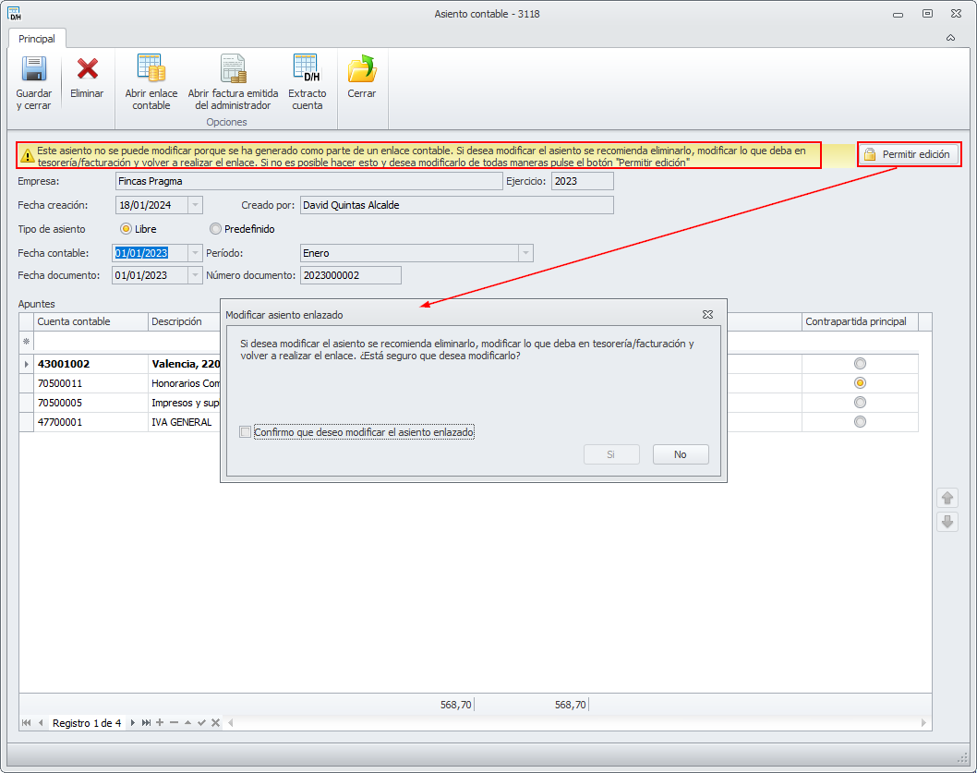Select the Libre radio button

[126, 229]
